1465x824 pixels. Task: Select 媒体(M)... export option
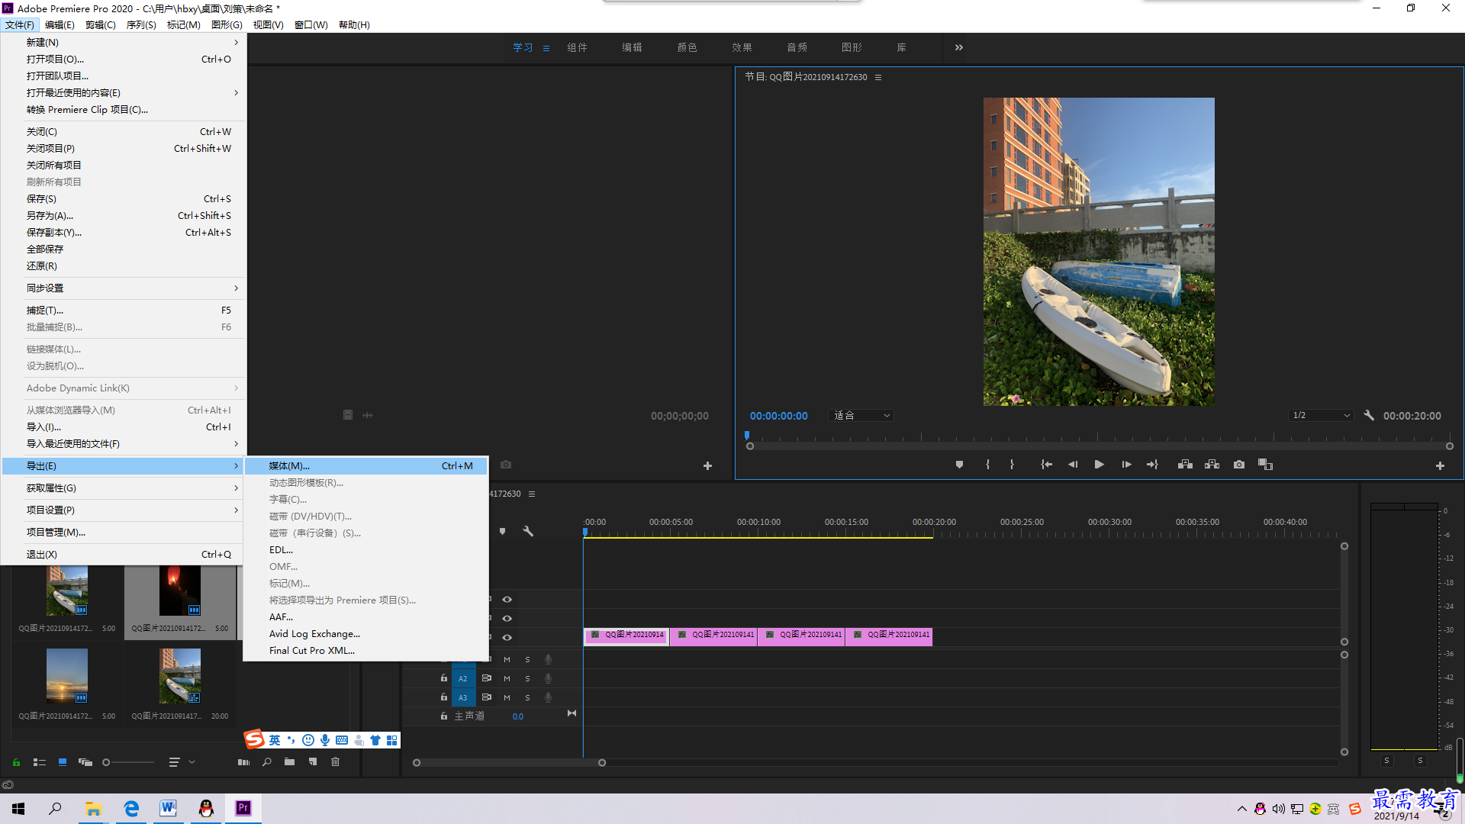point(365,466)
